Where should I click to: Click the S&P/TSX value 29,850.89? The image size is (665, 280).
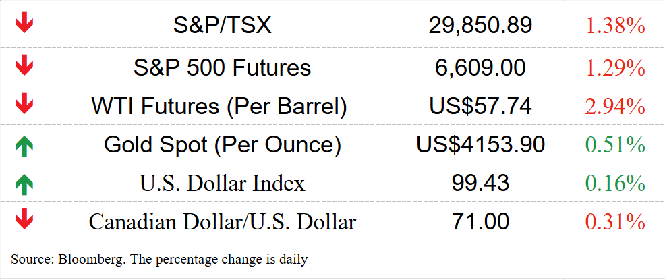(480, 26)
